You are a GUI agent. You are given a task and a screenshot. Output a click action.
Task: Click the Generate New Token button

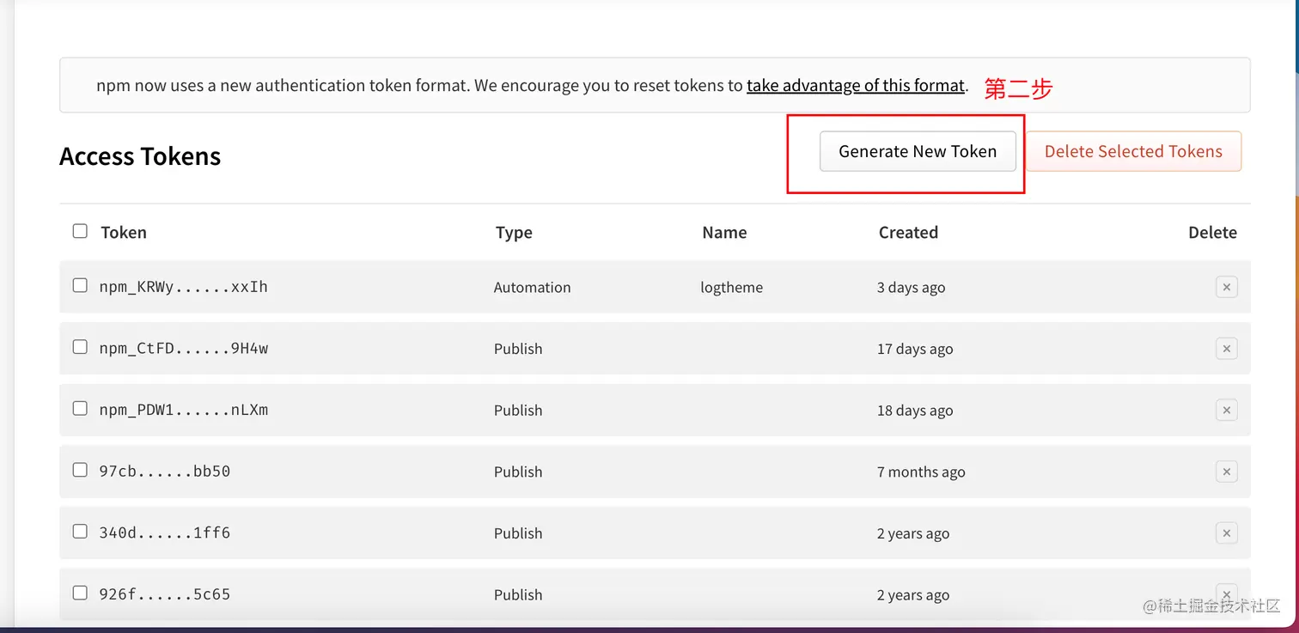[x=918, y=151]
